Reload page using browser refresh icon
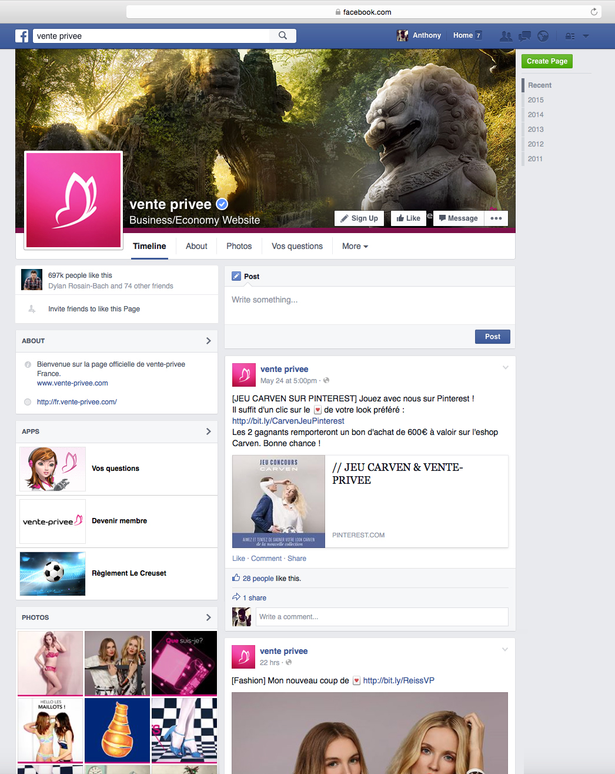615x774 pixels. click(594, 12)
